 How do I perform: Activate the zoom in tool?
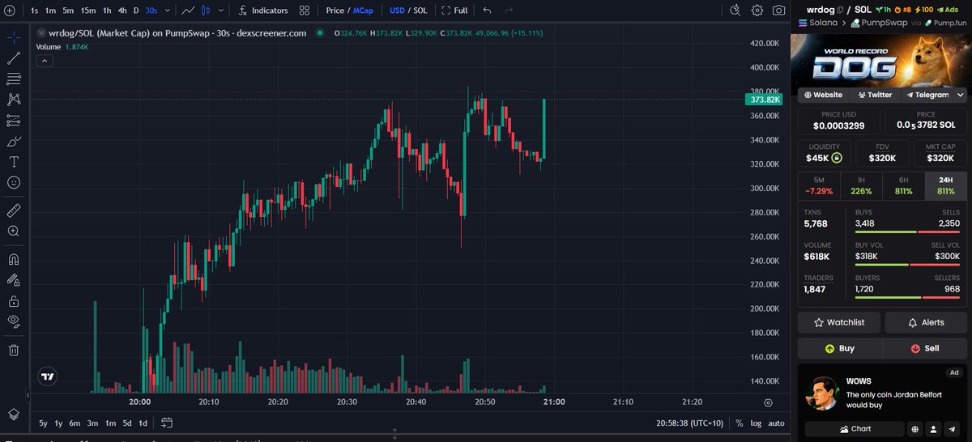pos(14,232)
